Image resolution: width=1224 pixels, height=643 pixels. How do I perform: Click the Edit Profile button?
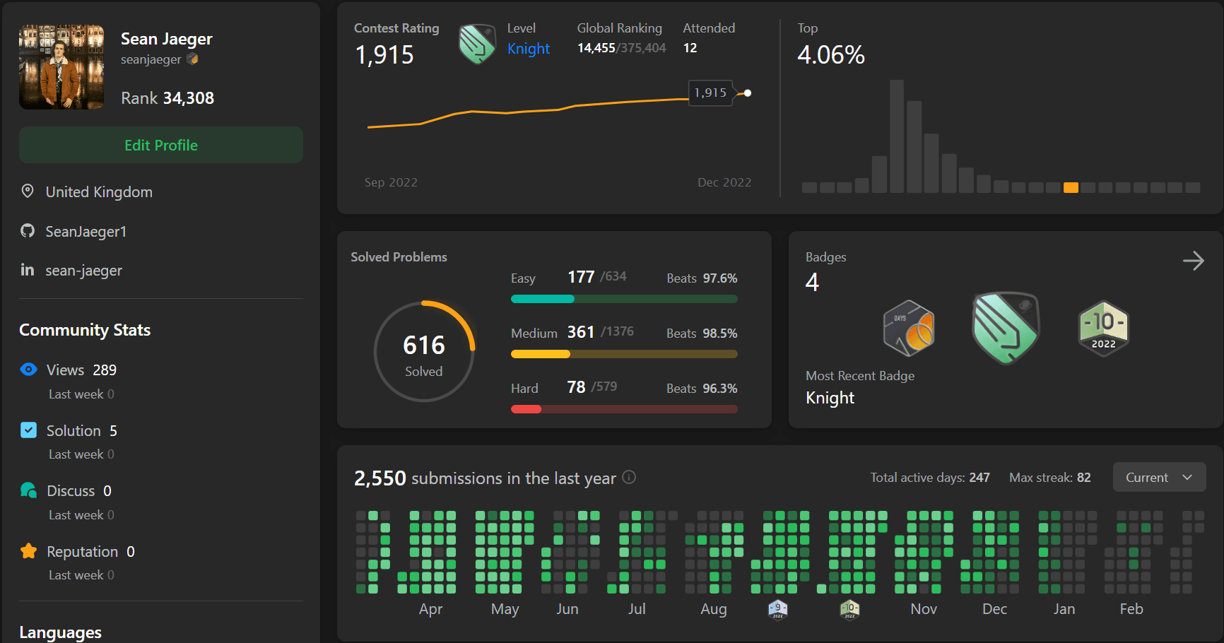160,145
